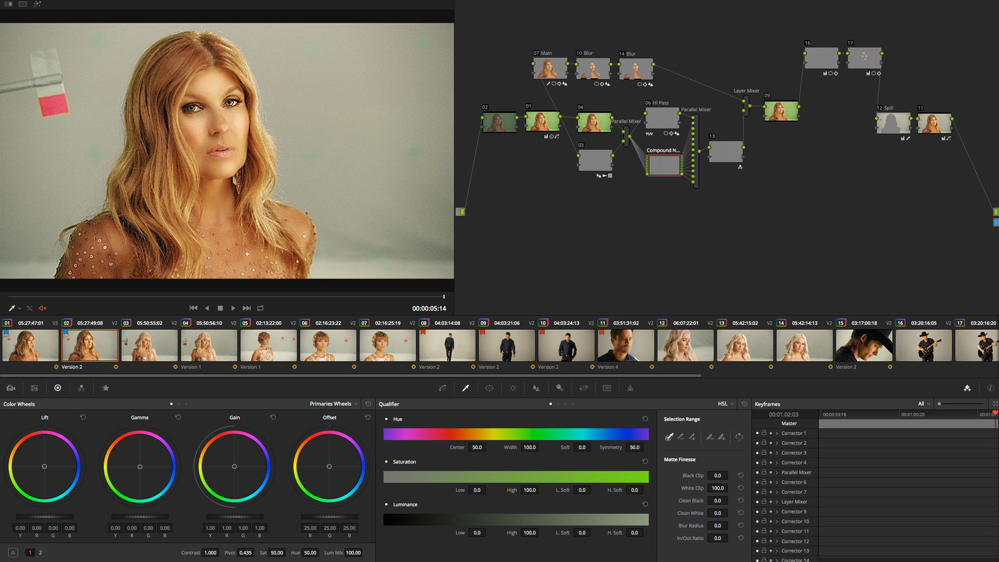Reset the Black Clip value

(x=741, y=476)
